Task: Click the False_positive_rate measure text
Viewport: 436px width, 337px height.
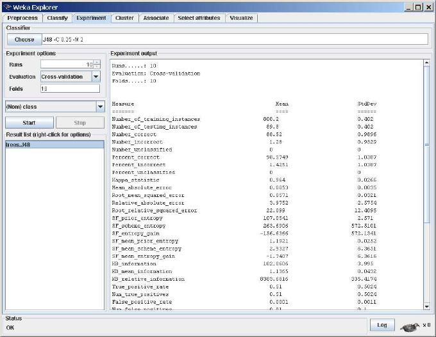Action: (142, 302)
